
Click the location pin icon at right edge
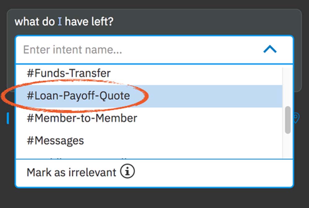click(296, 118)
